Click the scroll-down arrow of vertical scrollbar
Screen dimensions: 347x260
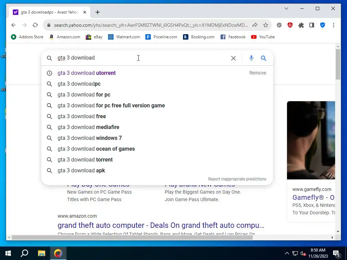pos(338,232)
